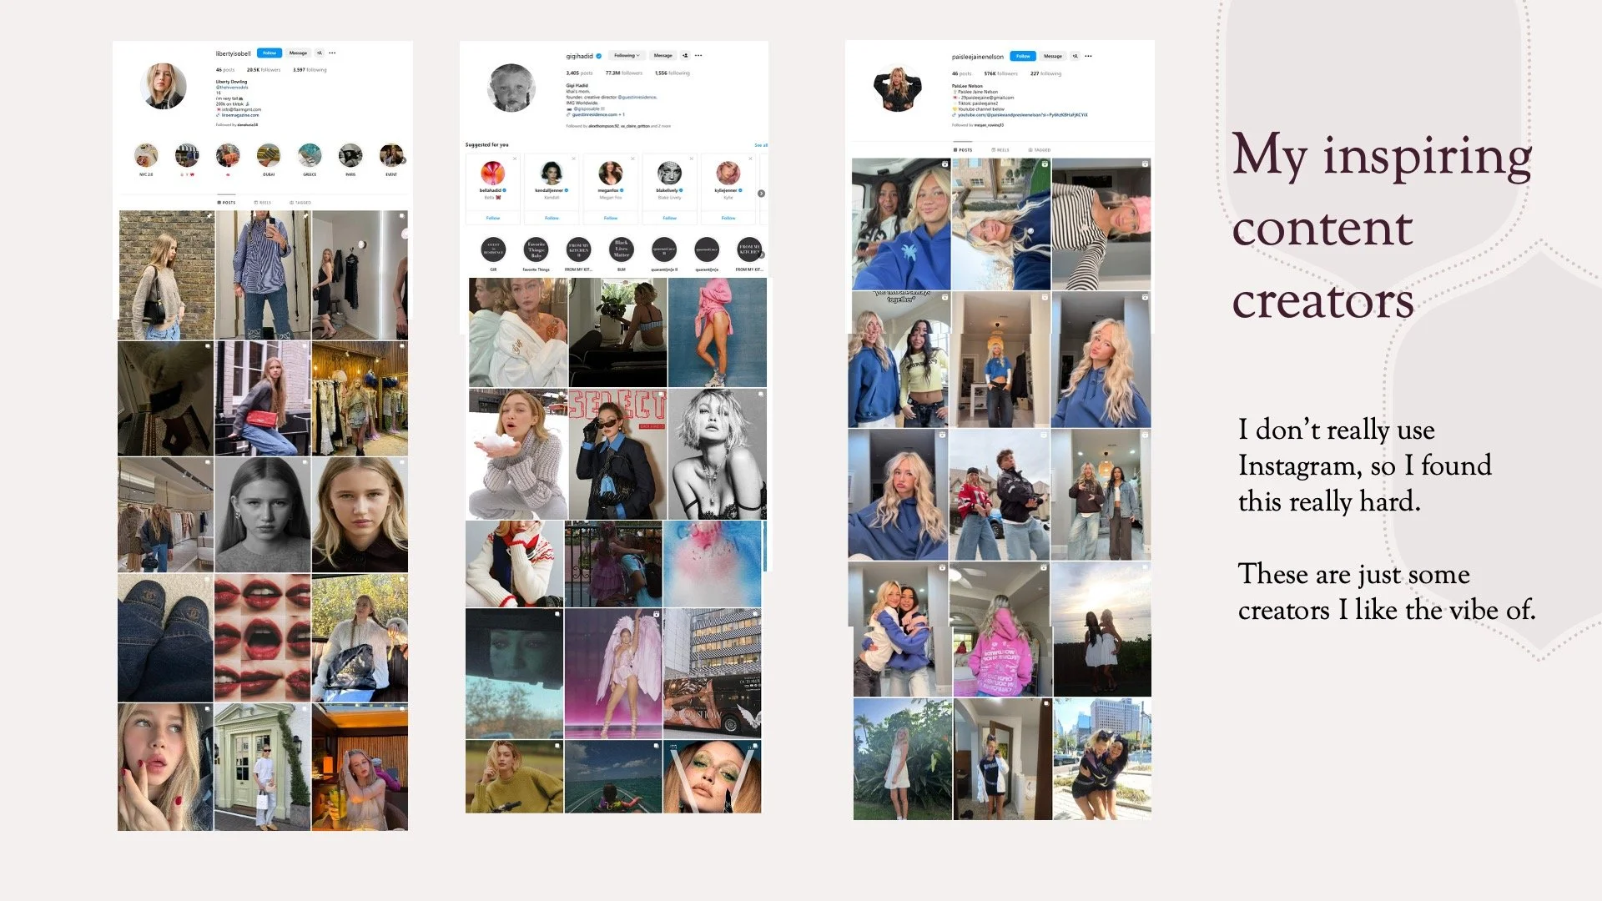The width and height of the screenshot is (1602, 901).
Task: Expand the Following dropdown on gigihadid's profile
Action: 627,56
